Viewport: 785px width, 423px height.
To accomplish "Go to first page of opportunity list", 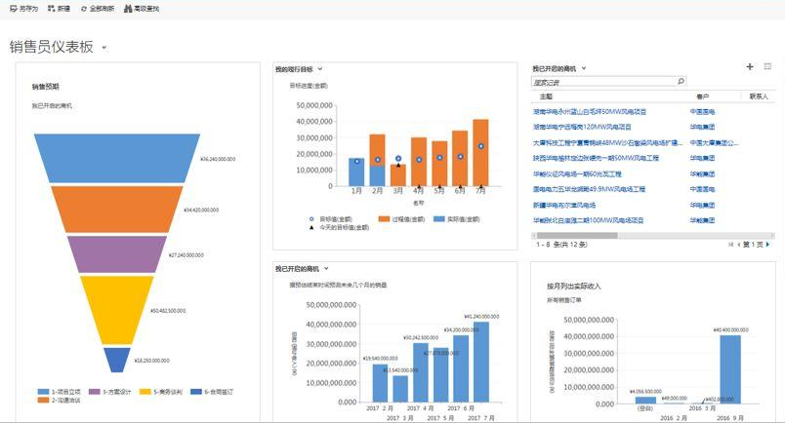I will point(730,245).
